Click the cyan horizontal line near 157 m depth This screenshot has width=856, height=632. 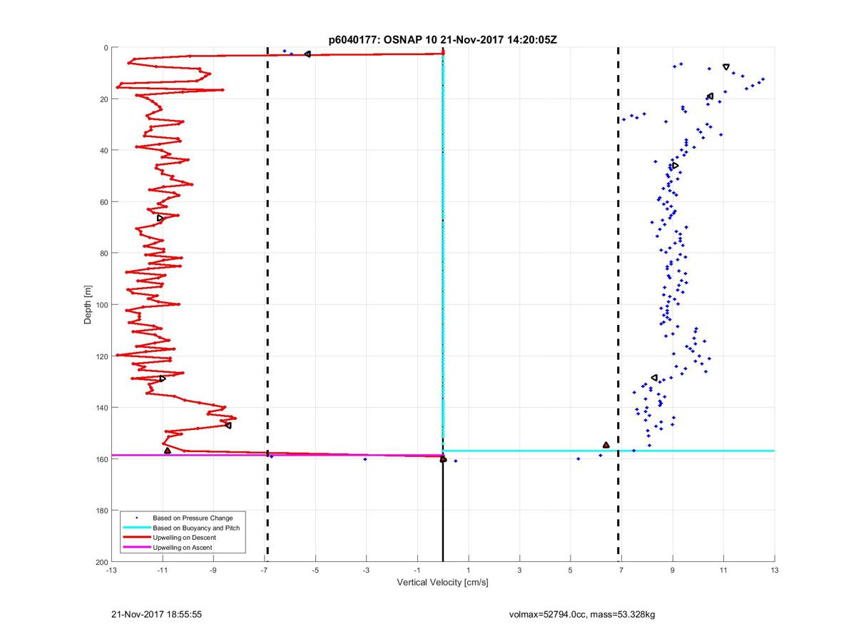[609, 451]
